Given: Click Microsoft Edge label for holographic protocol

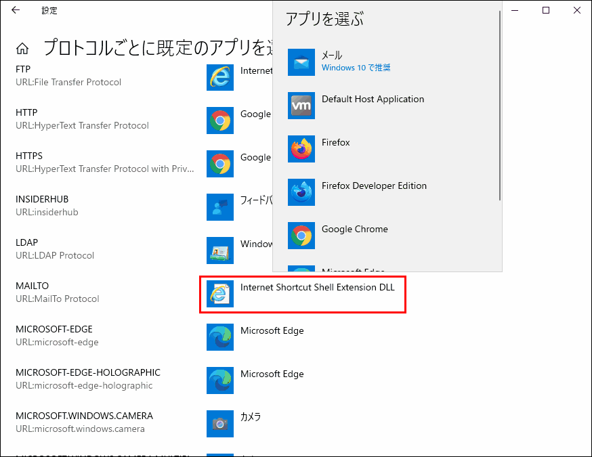Looking at the screenshot, I should [272, 374].
